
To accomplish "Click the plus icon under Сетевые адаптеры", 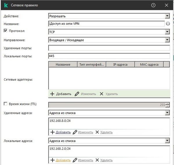I will click(x=52, y=94).
